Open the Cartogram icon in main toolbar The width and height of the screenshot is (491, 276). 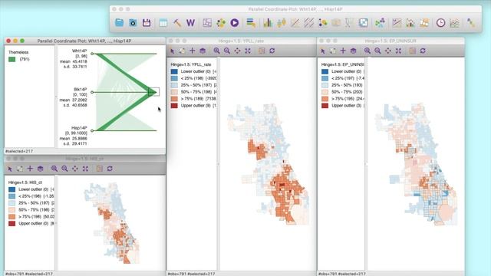pyautogui.click(x=221, y=22)
